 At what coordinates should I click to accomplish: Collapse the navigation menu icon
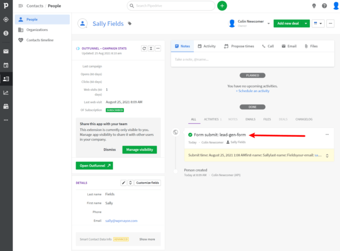pyautogui.click(x=20, y=6)
